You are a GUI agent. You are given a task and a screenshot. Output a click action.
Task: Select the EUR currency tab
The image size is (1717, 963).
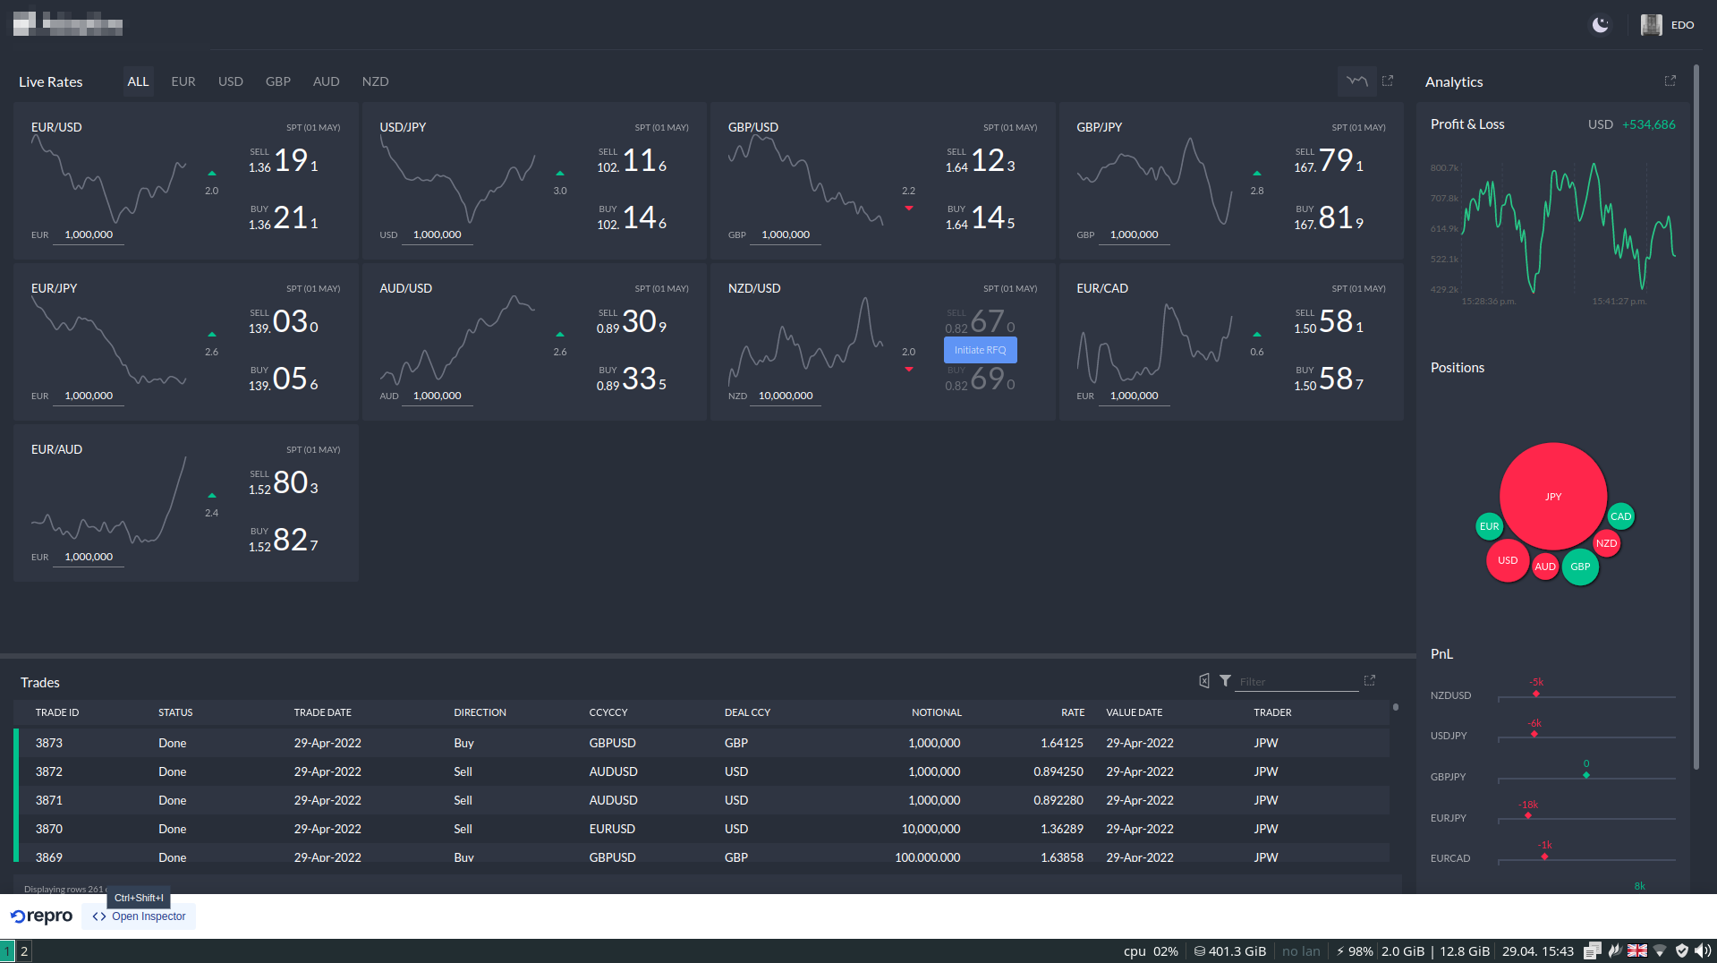coord(183,81)
